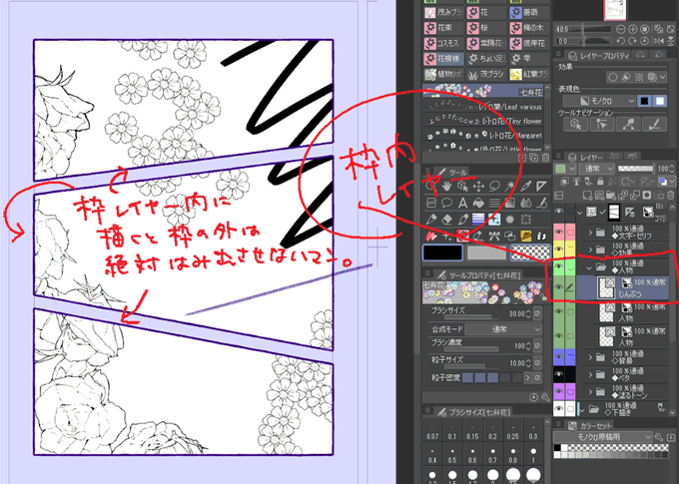The width and height of the screenshot is (679, 484).
Task: Toggle visibility of 塗るトーン folder
Action: pyautogui.click(x=558, y=392)
